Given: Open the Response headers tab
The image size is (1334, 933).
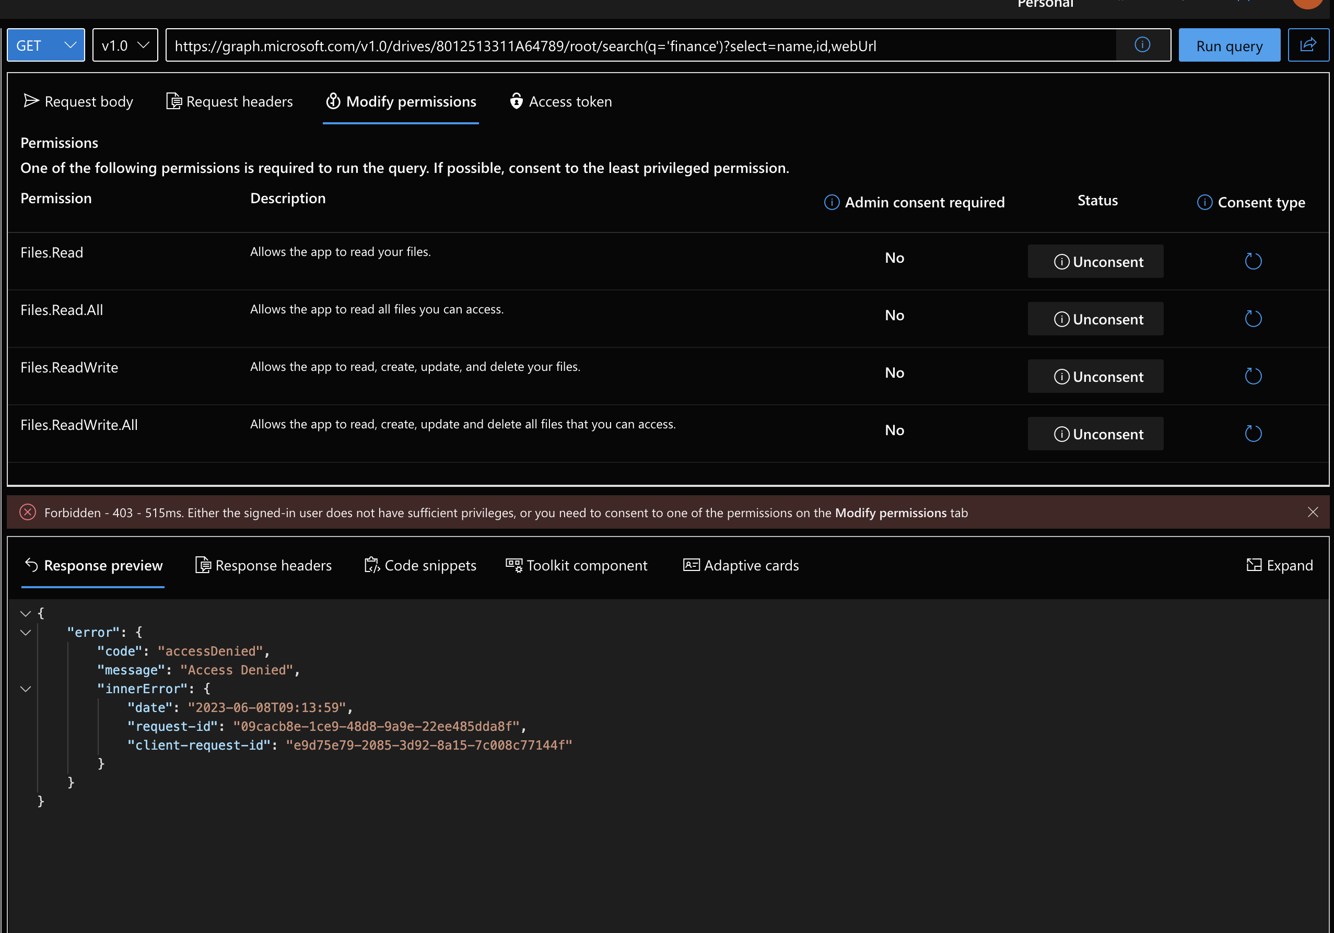Looking at the screenshot, I should tap(263, 565).
